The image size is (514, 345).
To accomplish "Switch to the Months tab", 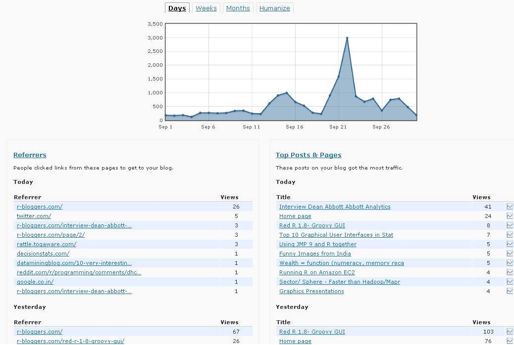I will (238, 8).
